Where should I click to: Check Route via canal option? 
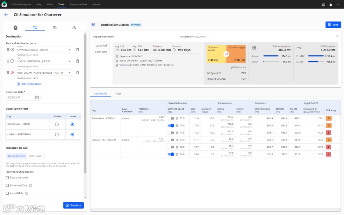(7, 177)
